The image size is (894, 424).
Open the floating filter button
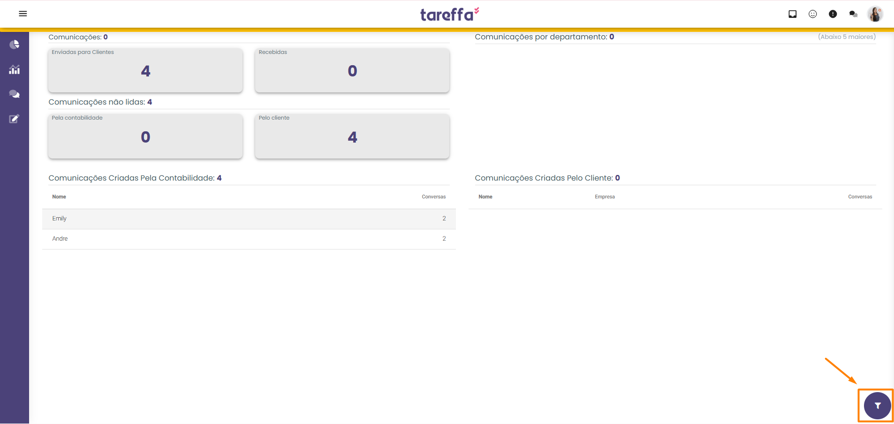point(877,406)
